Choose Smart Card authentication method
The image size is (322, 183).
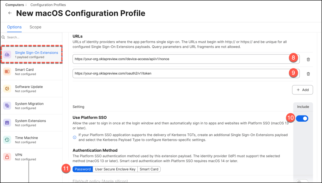coord(149,169)
